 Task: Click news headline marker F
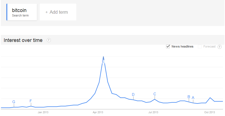31,101
